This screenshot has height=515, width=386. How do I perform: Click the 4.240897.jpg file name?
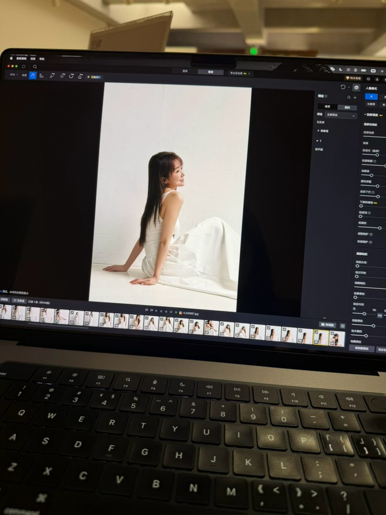point(191,313)
